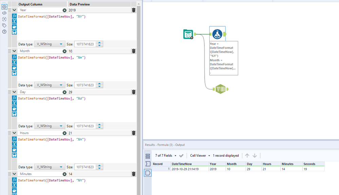Open the Cell Viewer dropdown

click(x=200, y=155)
